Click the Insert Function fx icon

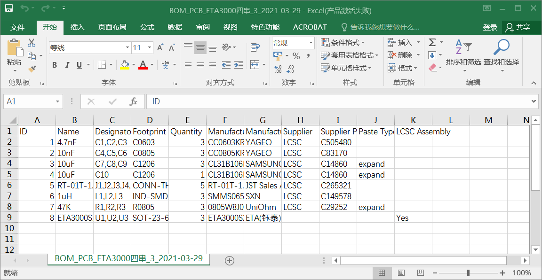point(134,101)
